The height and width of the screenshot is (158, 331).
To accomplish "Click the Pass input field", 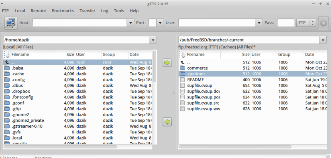I will pos(285,23).
